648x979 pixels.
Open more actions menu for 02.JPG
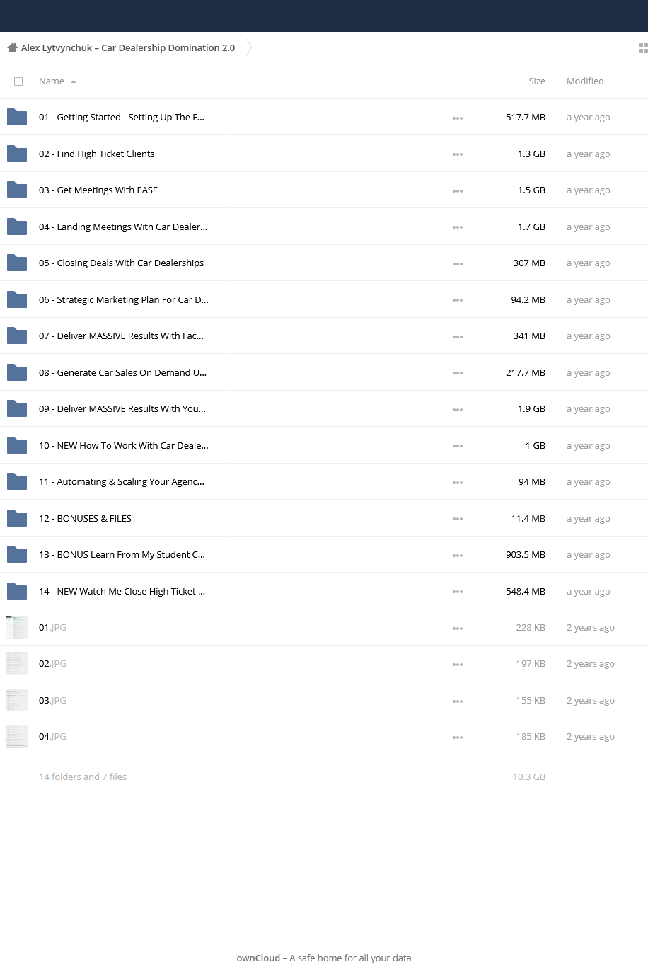pos(458,665)
